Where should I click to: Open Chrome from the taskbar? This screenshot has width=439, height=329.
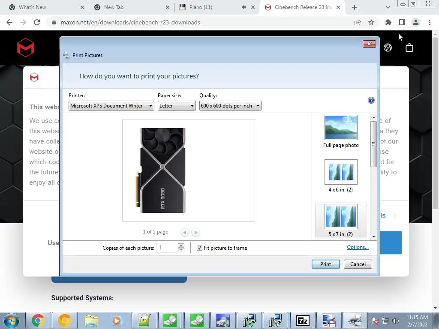pyautogui.click(x=38, y=320)
